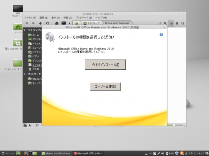Click battery 49% indicator
This screenshot has width=209, height=156.
coord(170,154)
